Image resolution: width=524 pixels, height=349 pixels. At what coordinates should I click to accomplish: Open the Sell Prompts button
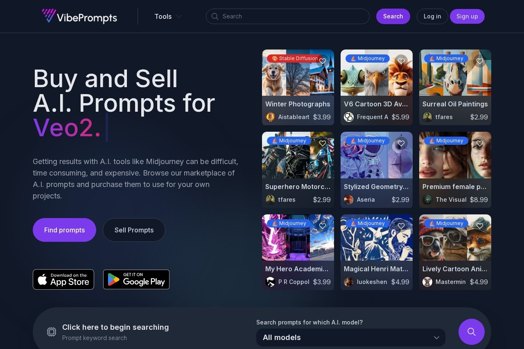click(134, 230)
